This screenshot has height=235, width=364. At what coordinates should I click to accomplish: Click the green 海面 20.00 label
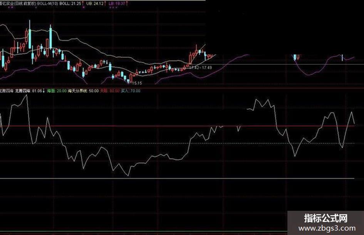coord(57,91)
